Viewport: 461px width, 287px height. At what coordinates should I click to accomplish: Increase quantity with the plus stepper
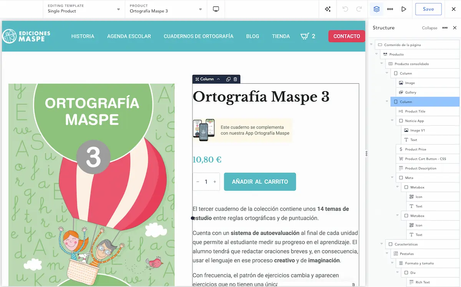[x=215, y=182]
